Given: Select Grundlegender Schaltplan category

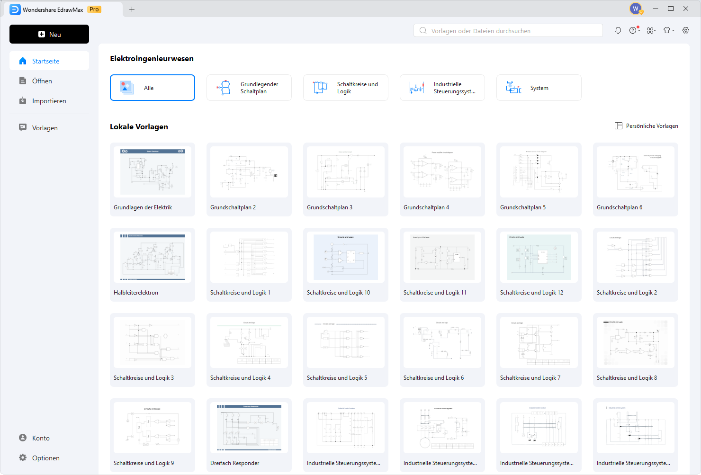Looking at the screenshot, I should [x=249, y=88].
